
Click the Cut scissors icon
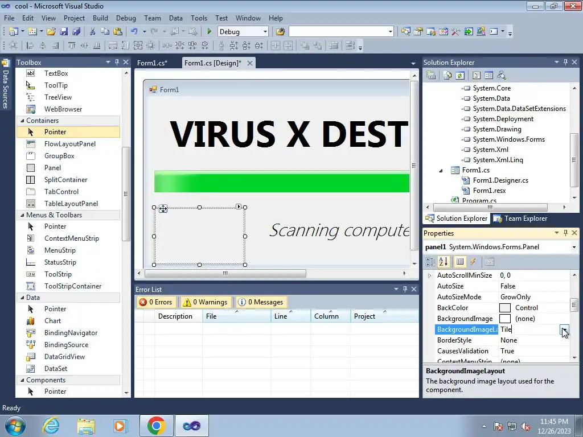point(92,32)
